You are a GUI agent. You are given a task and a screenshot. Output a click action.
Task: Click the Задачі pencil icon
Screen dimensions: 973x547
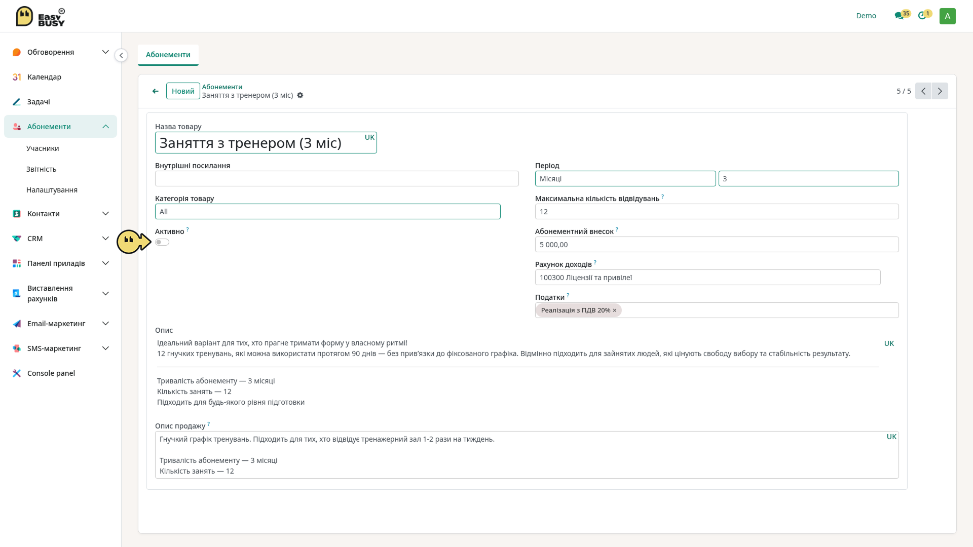pyautogui.click(x=17, y=102)
